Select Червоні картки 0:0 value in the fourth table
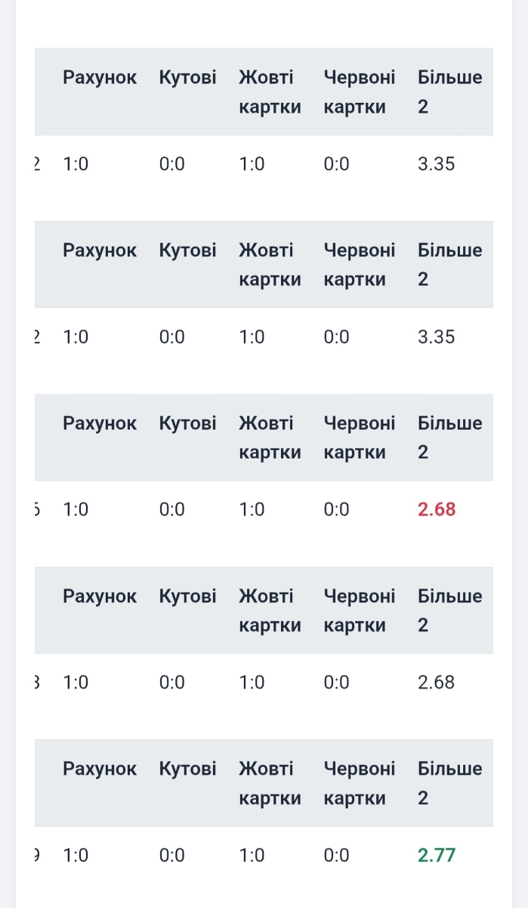The image size is (528, 908). [x=336, y=682]
